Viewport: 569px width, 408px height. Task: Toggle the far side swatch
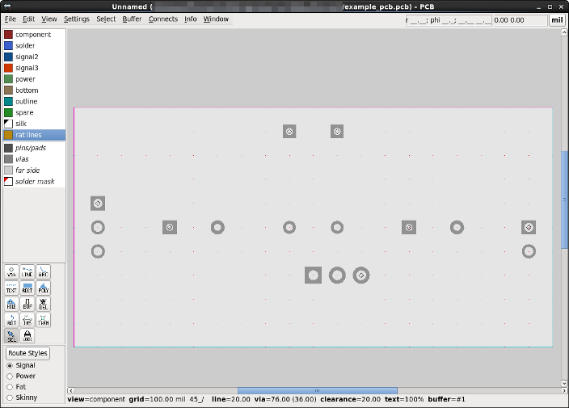tap(8, 170)
